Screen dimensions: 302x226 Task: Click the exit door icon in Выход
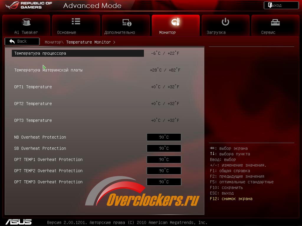point(270,5)
